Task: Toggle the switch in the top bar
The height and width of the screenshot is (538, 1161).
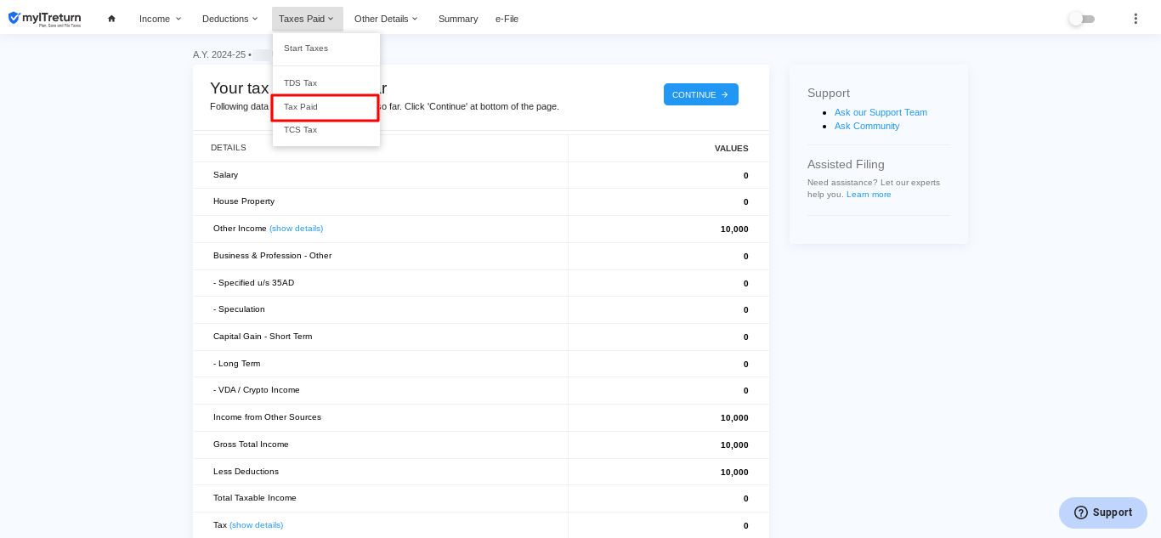Action: point(1081,19)
